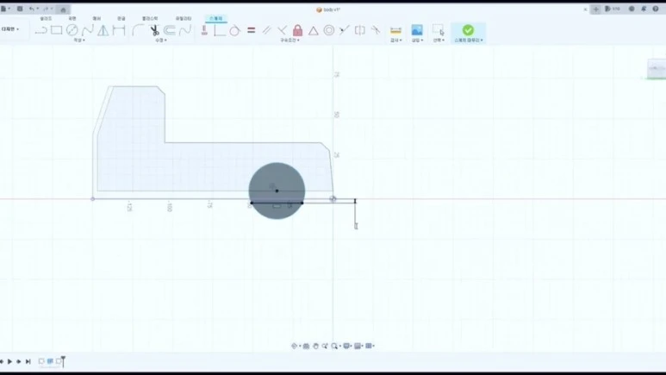This screenshot has width=666, height=375.
Task: Undo the last action
Action: pyautogui.click(x=31, y=9)
